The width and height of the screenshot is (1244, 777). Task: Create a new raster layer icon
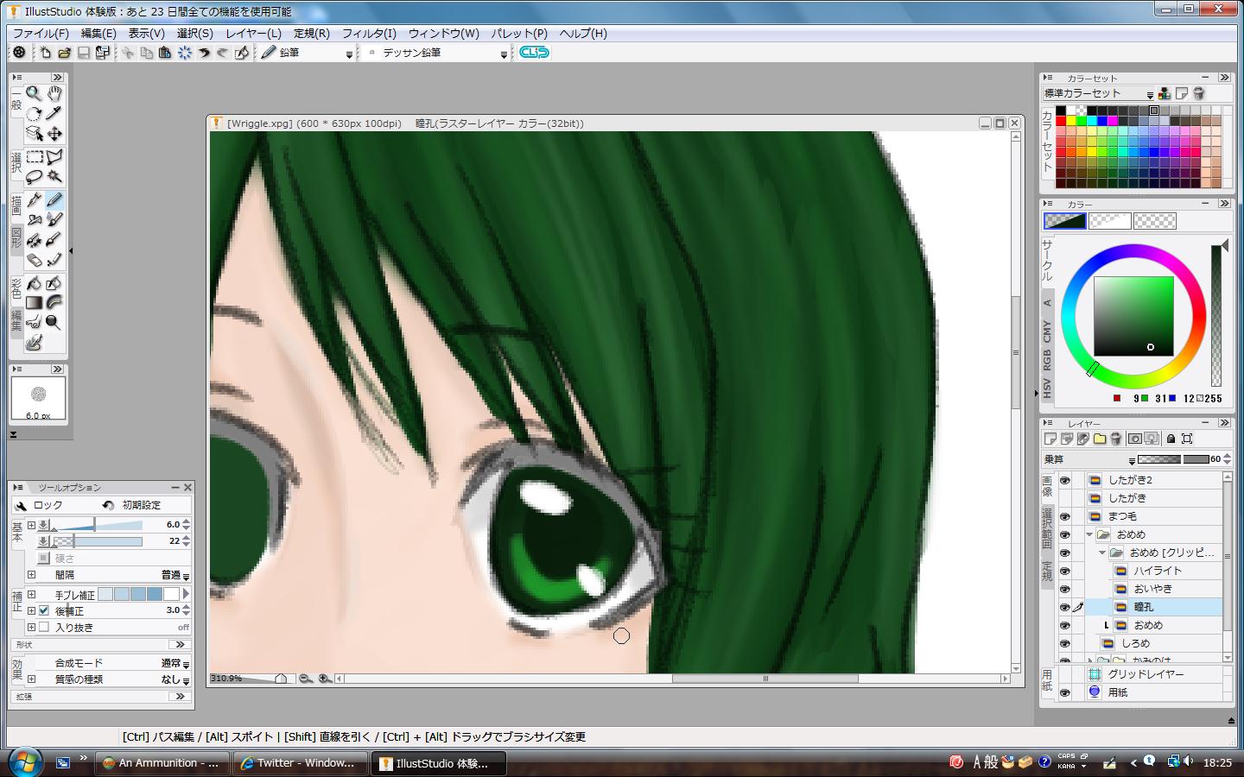click(x=1050, y=439)
